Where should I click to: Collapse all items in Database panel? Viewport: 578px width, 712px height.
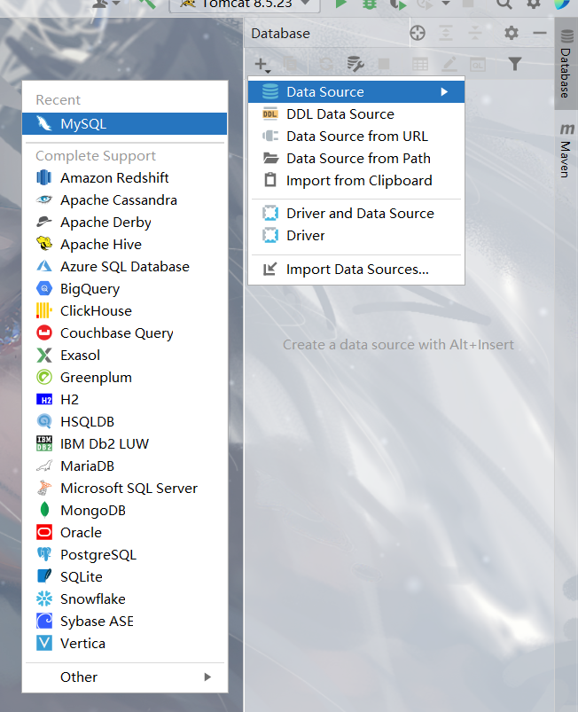tap(475, 33)
